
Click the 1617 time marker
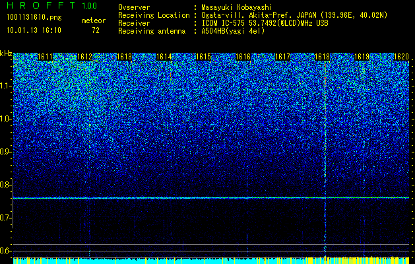(282, 57)
